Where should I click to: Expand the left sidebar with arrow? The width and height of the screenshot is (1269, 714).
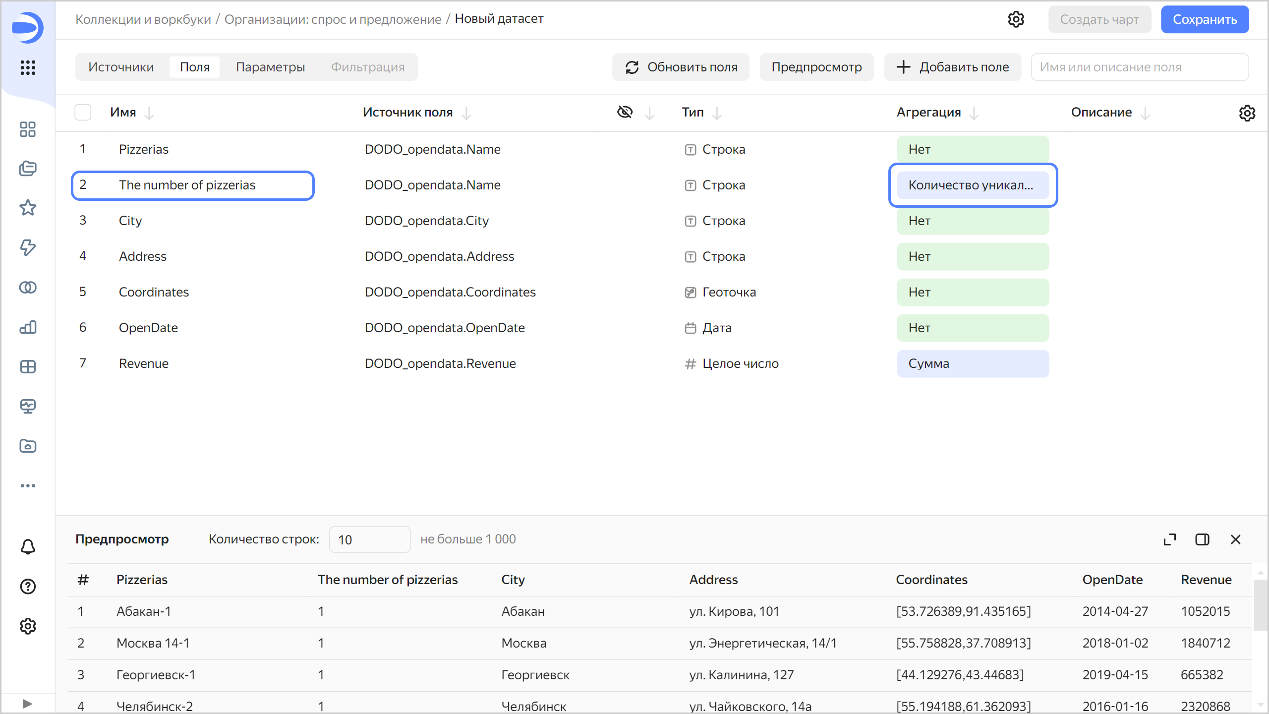(27, 704)
